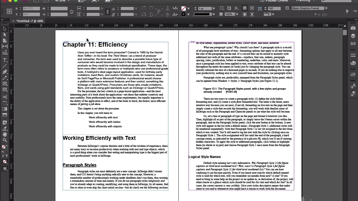The width and height of the screenshot is (358, 201).
Task: Click the stroke color box in control panel
Action: [183, 14]
